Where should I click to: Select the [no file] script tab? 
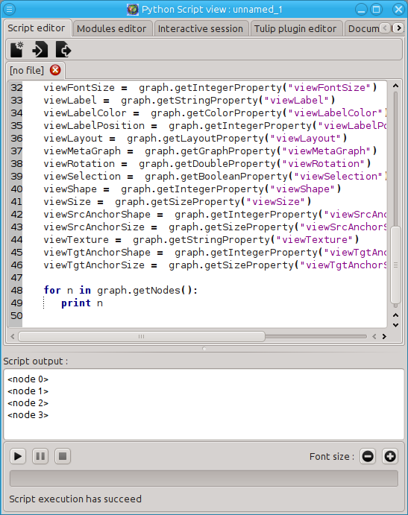pyautogui.click(x=26, y=70)
